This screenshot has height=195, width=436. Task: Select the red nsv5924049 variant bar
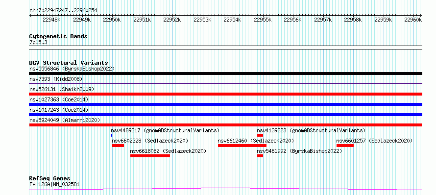click(225, 125)
